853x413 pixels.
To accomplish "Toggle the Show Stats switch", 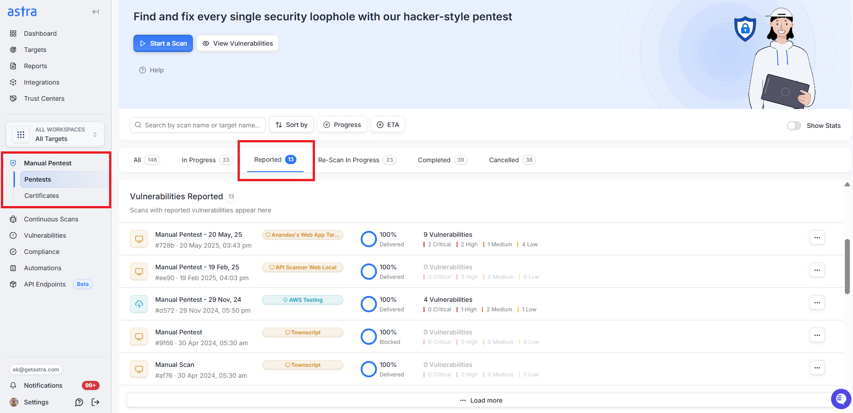I will (794, 126).
